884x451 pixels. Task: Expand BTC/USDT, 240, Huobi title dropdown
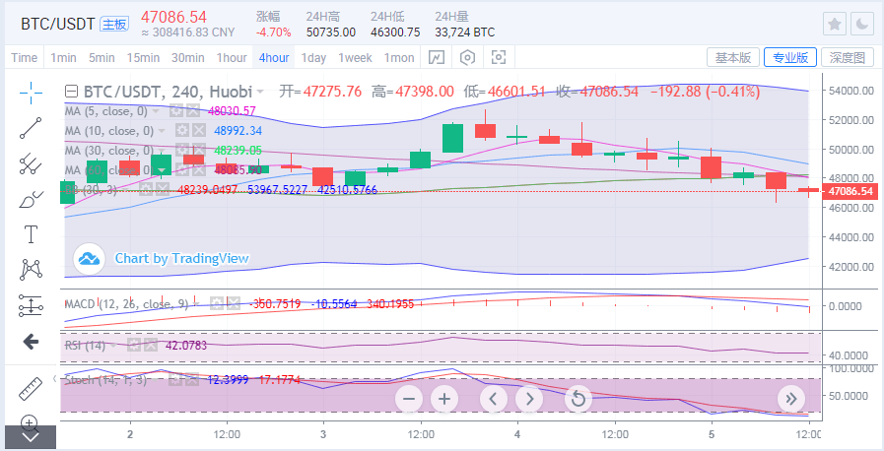pos(260,92)
